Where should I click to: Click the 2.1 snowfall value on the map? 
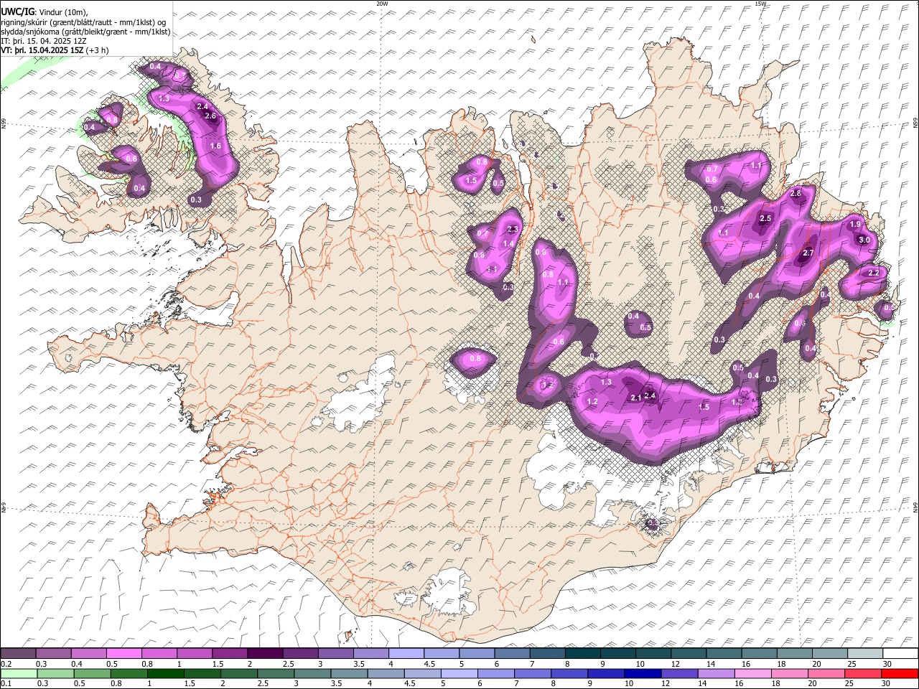[x=635, y=398]
